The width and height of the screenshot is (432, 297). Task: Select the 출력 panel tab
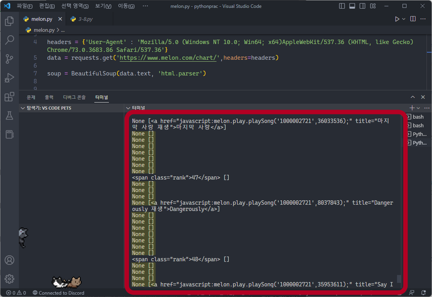point(49,97)
